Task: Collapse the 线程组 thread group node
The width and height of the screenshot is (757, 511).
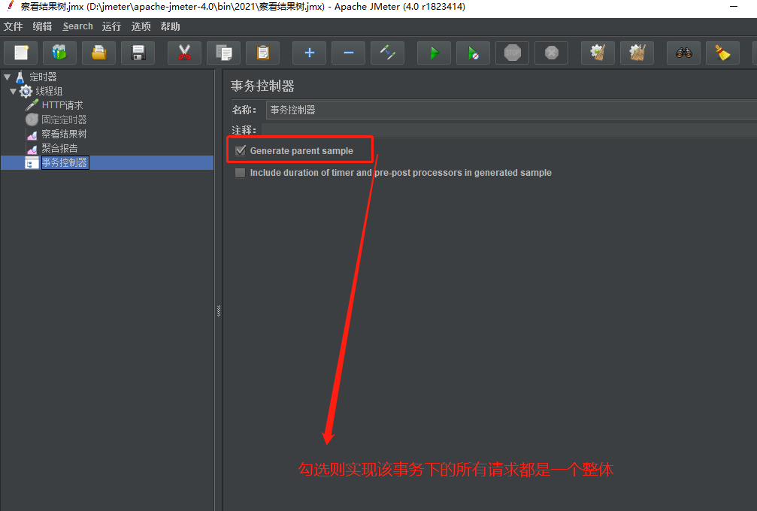Action: 14,91
